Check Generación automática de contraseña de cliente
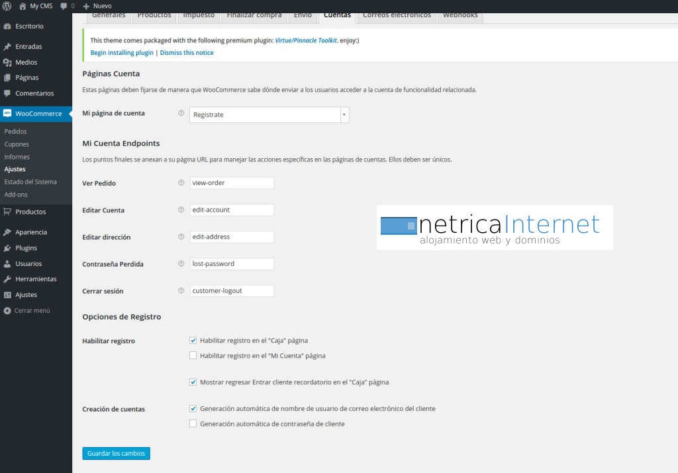The width and height of the screenshot is (678, 473). coord(193,424)
